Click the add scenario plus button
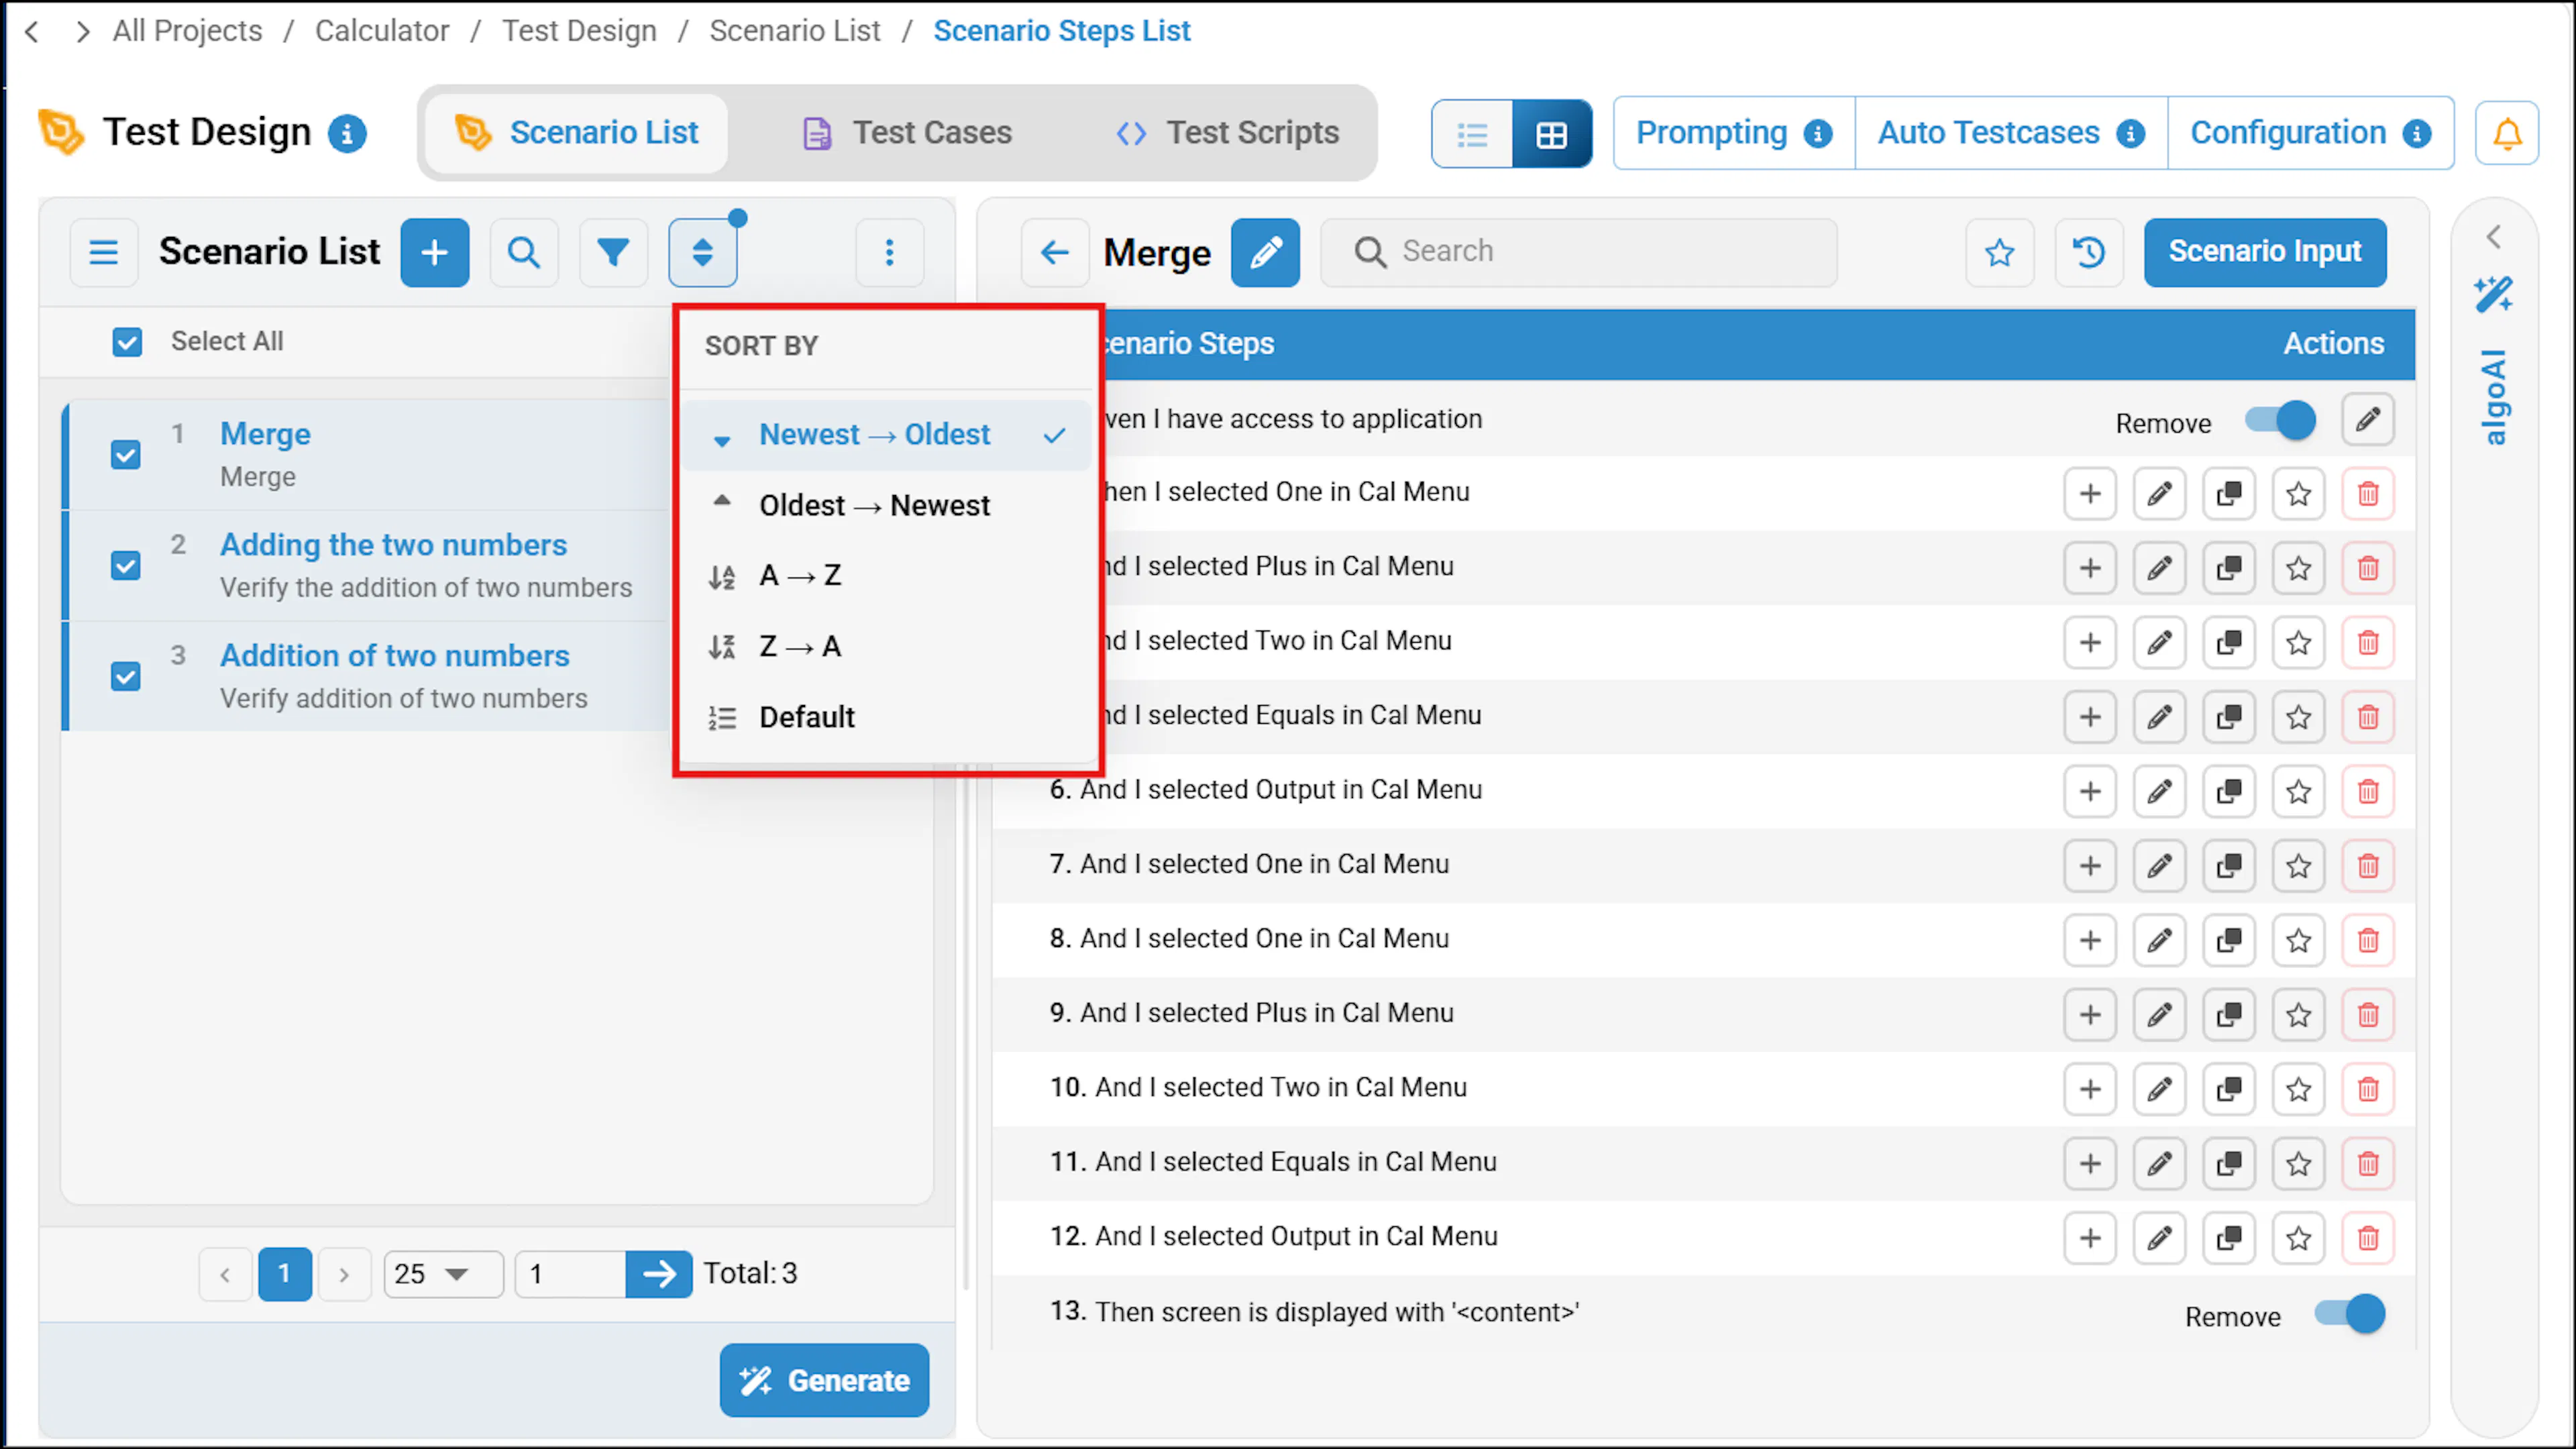This screenshot has width=2576, height=1449. click(x=434, y=252)
